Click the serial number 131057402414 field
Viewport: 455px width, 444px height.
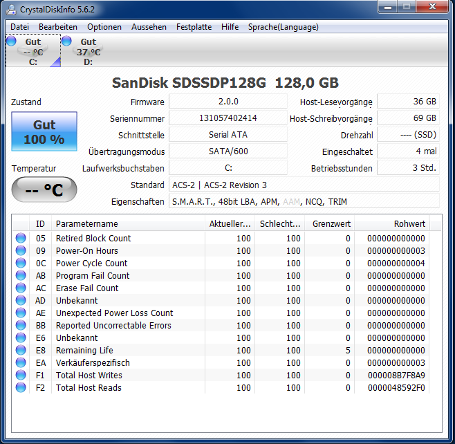coord(228,118)
